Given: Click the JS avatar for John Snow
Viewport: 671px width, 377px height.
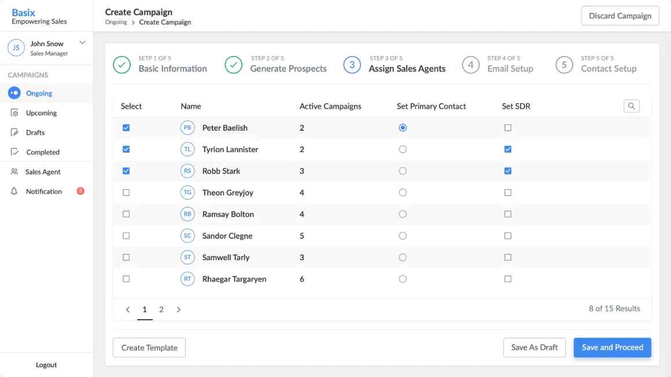Looking at the screenshot, I should [x=16, y=47].
